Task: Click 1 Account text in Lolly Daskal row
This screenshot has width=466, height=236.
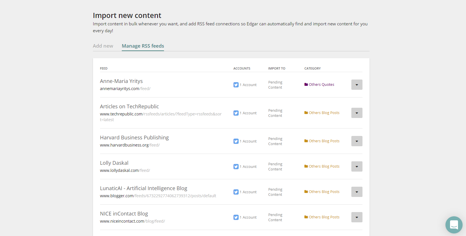Action: click(248, 167)
